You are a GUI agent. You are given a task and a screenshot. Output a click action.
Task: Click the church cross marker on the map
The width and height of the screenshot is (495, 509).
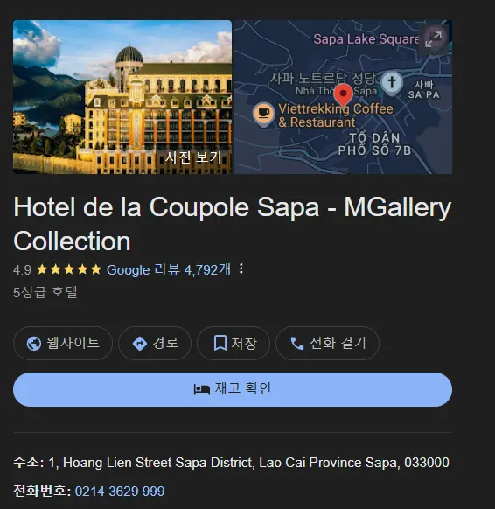(x=392, y=83)
